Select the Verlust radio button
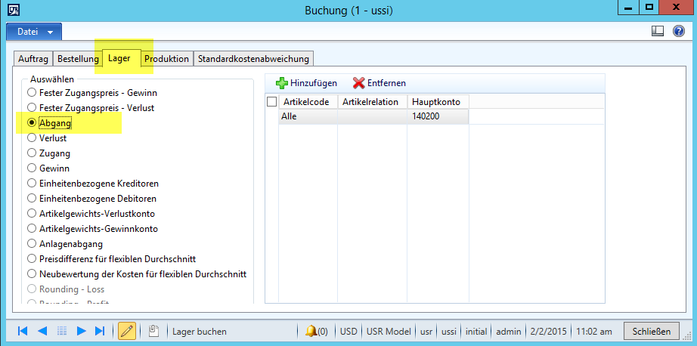The width and height of the screenshot is (697, 346). (32, 138)
